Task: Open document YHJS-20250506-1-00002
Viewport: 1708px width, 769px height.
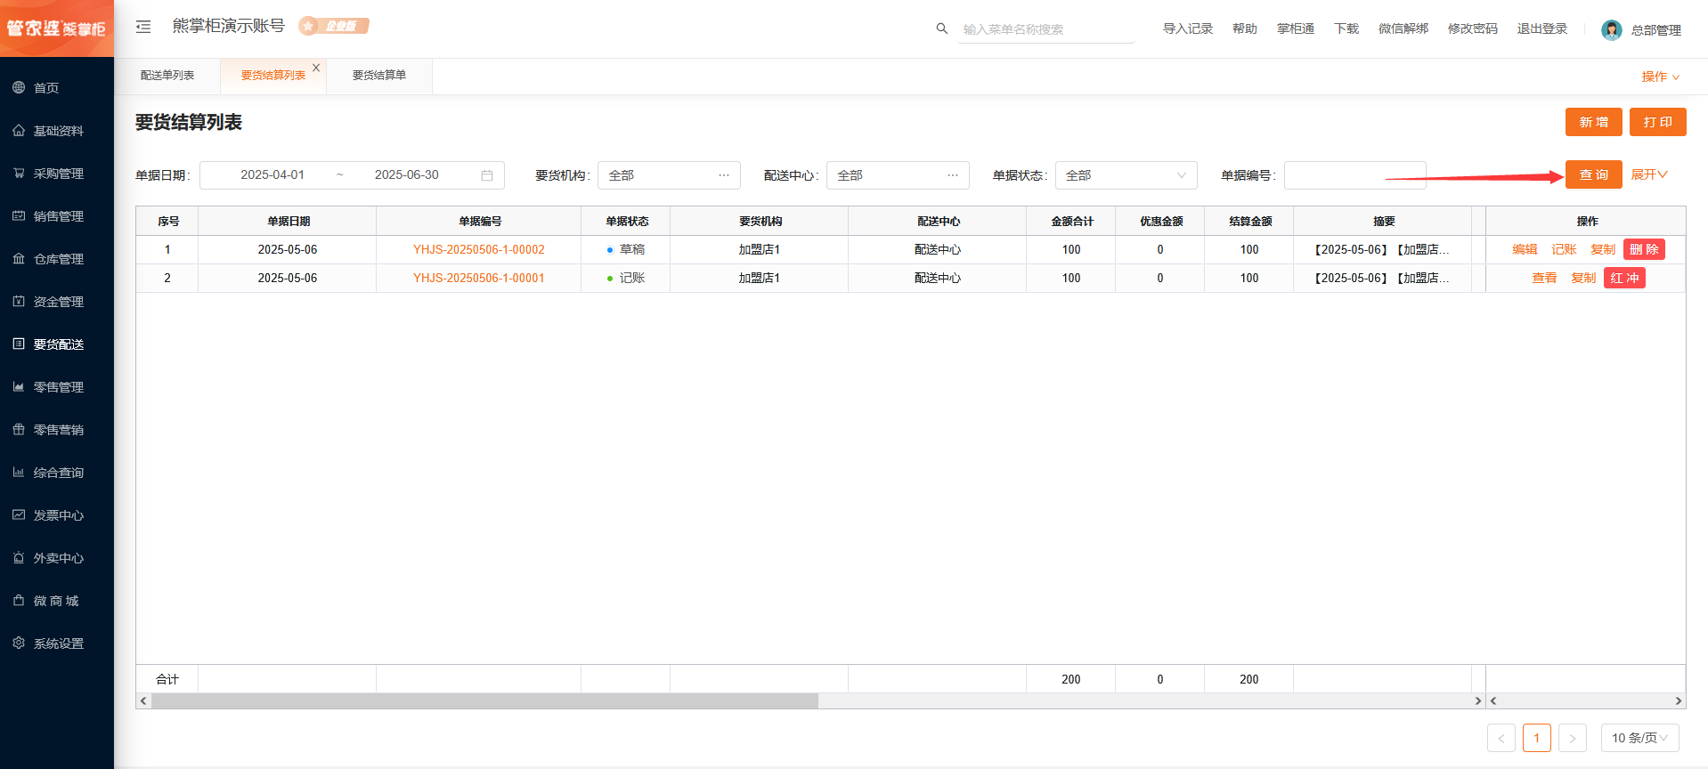Action: [x=479, y=249]
